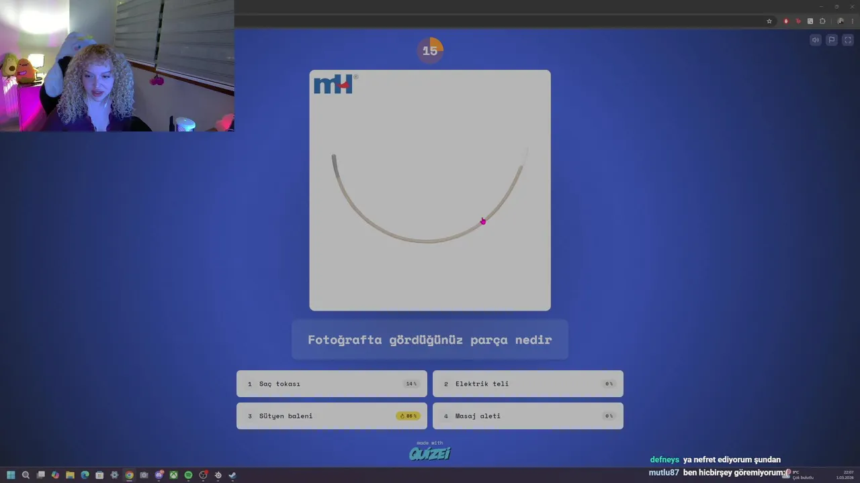Open Task View on the taskbar
The width and height of the screenshot is (860, 483).
[x=40, y=475]
